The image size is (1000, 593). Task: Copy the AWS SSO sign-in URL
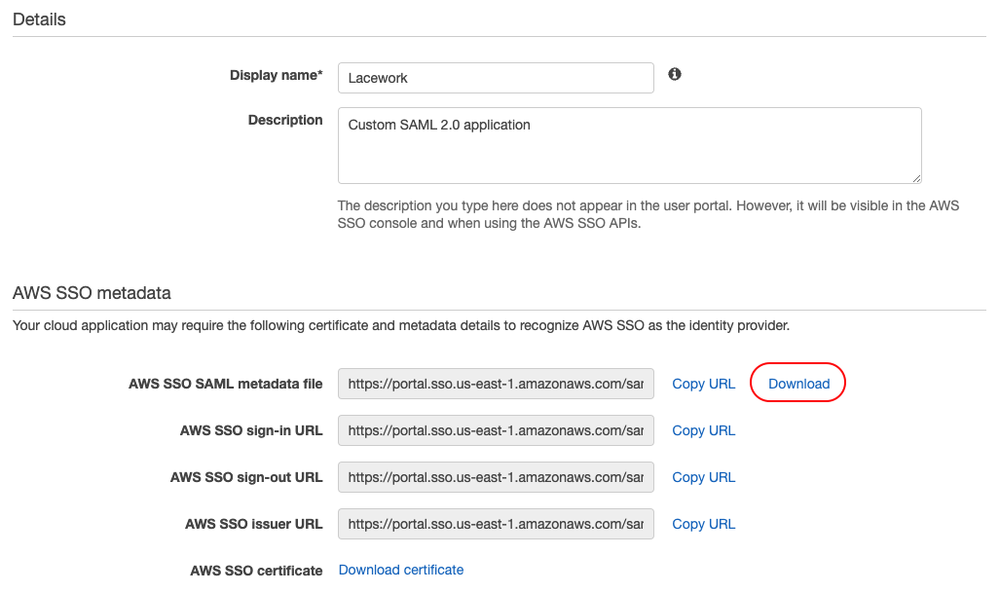(703, 430)
